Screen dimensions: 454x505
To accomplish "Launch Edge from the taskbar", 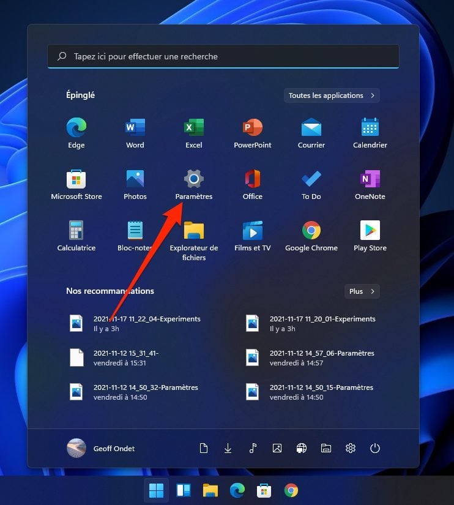I will tap(237, 490).
